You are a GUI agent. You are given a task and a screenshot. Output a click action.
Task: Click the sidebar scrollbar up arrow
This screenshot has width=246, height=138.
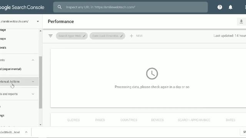40,31
